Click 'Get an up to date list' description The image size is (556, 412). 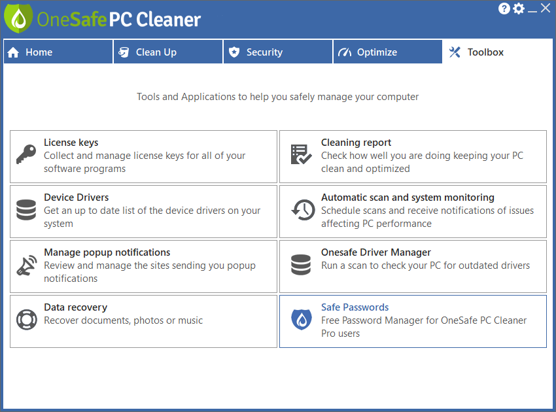(152, 217)
